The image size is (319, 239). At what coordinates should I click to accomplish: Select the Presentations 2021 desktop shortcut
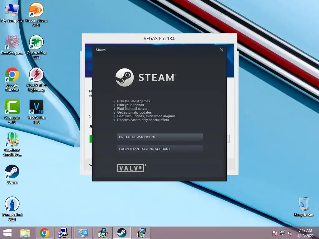[36, 15]
